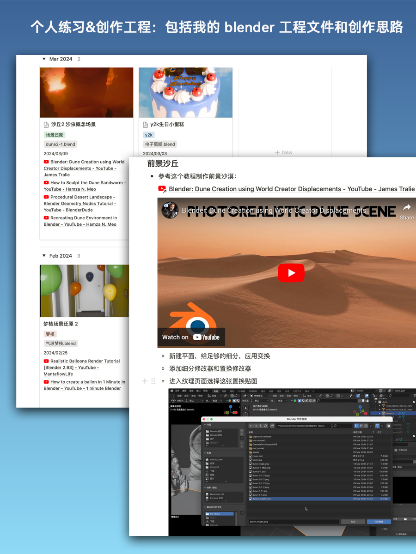Open the balloons hallway card thumbnail
The image size is (416, 554).
(x=84, y=291)
